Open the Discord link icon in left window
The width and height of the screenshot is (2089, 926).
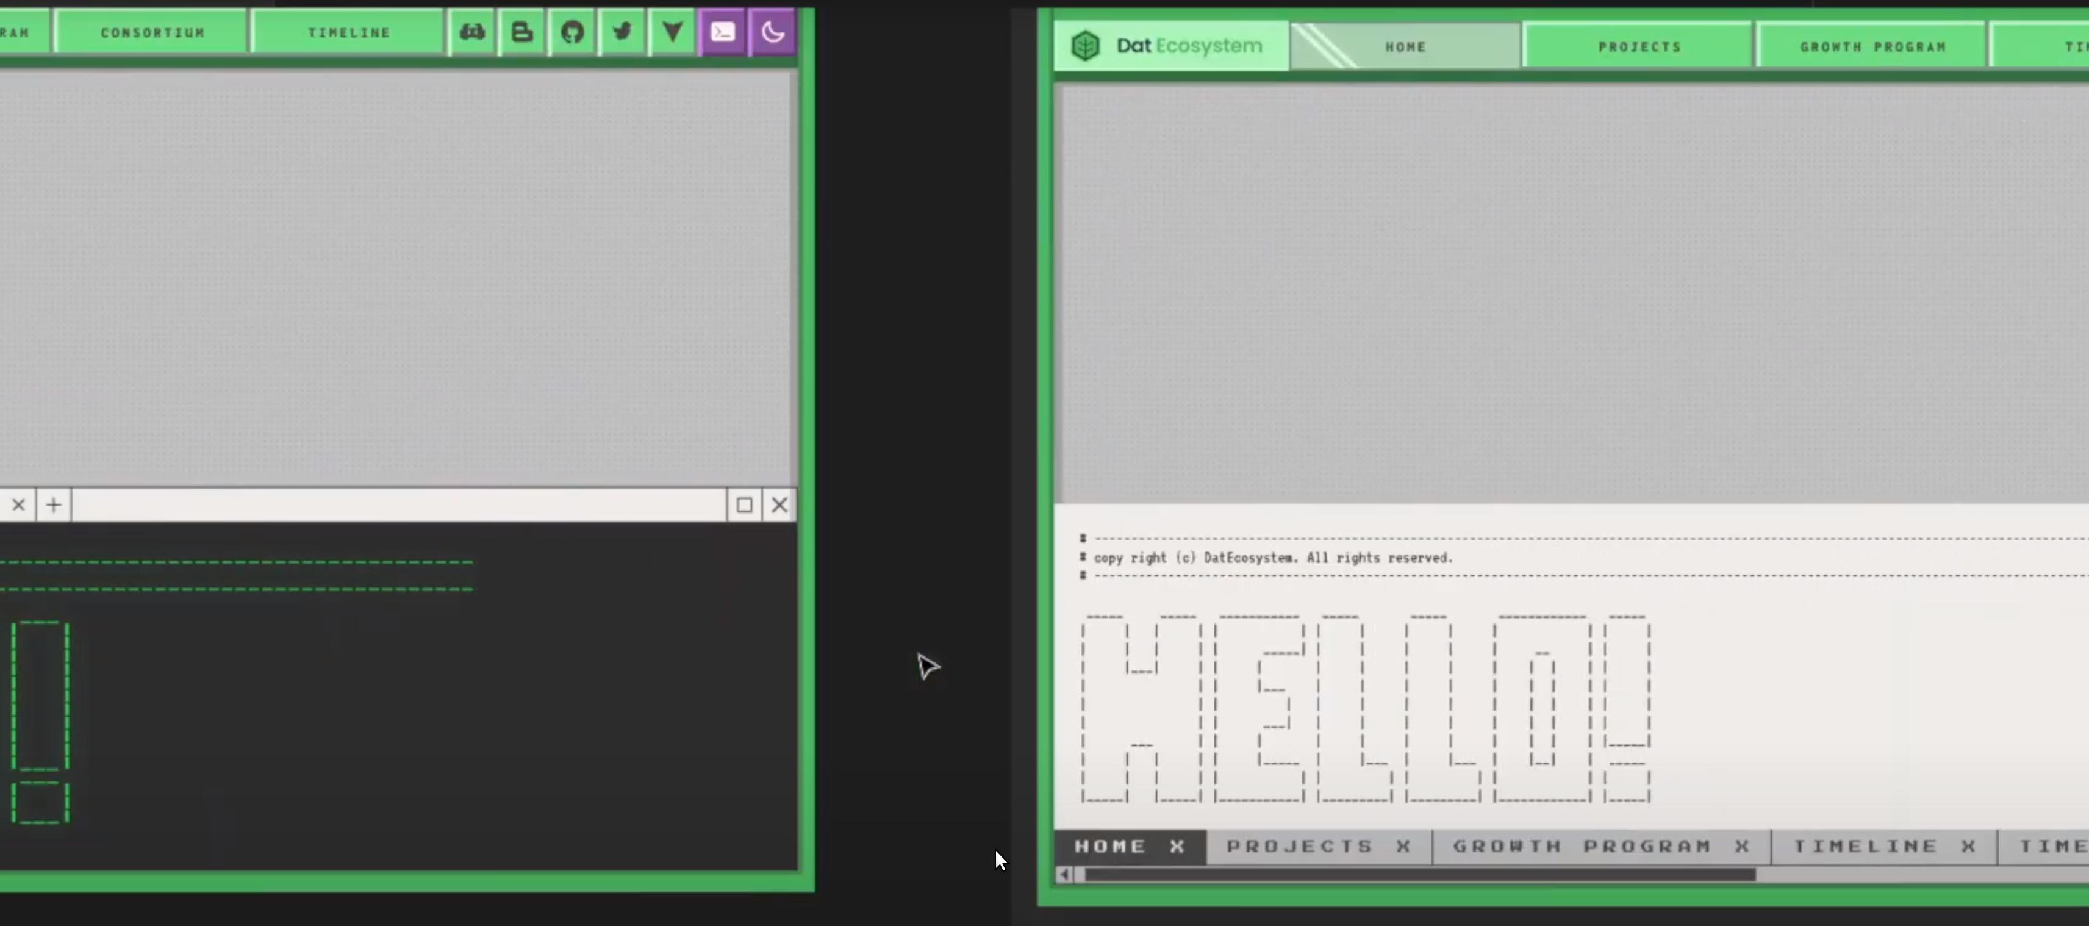(x=472, y=32)
